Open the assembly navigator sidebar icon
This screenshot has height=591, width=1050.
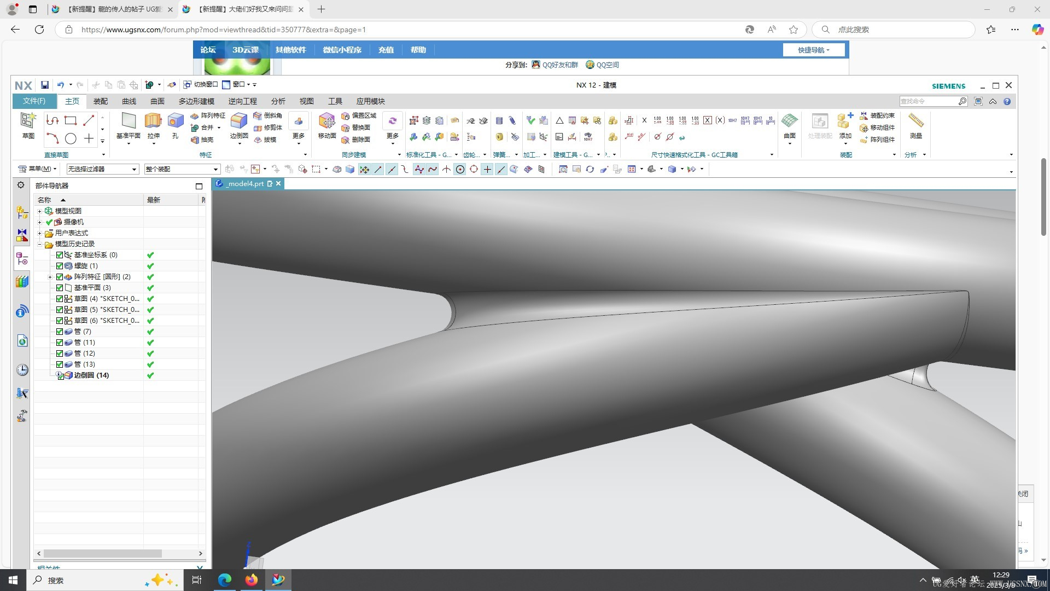click(22, 212)
